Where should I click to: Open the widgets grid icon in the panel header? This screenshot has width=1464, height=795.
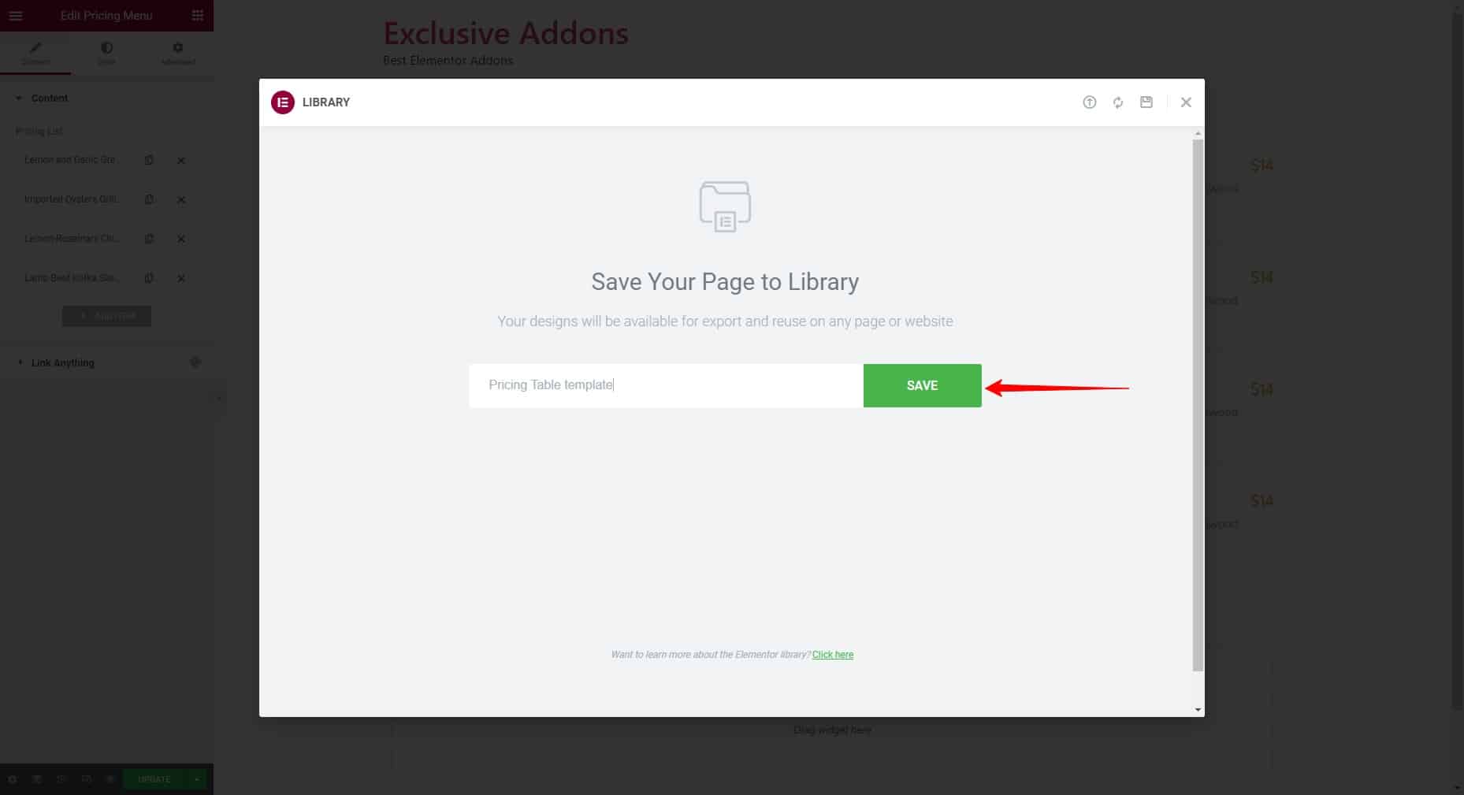click(197, 15)
